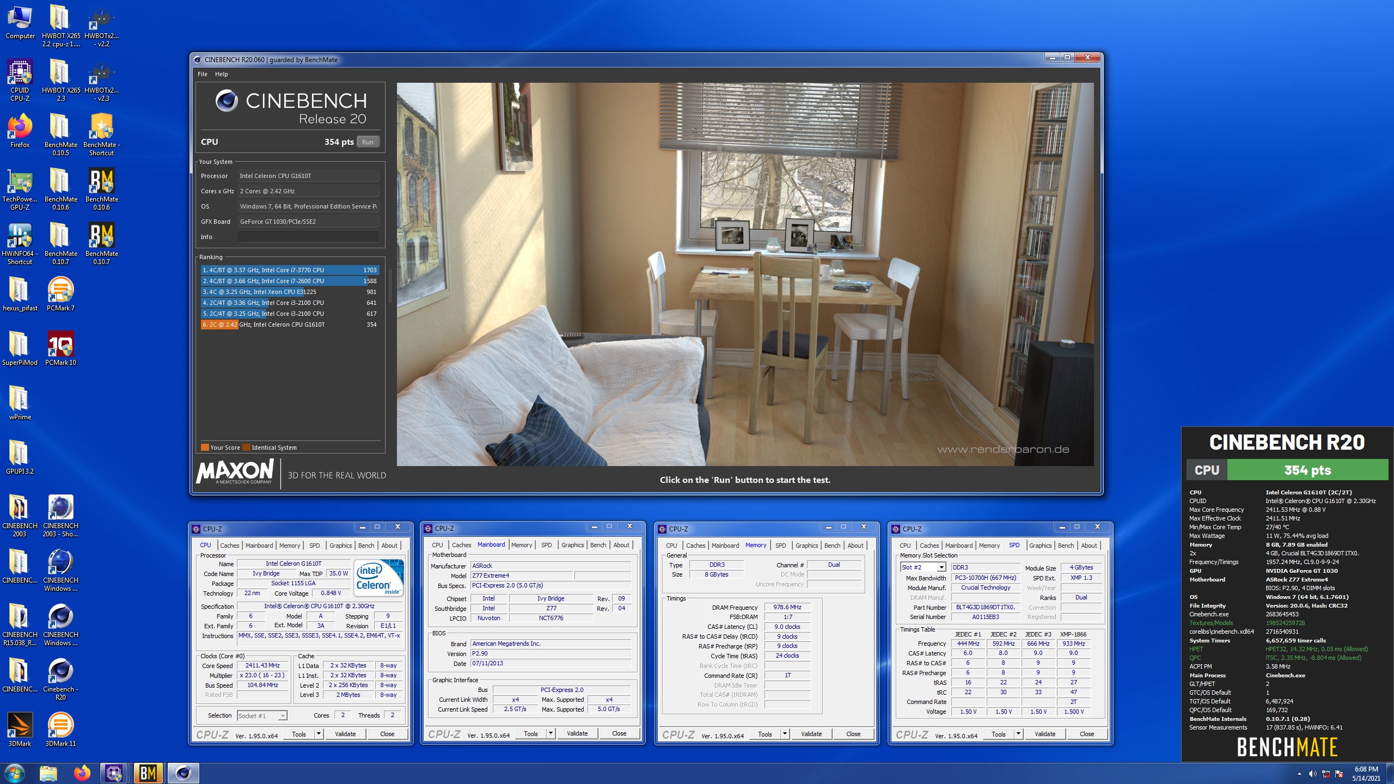Open the Computer desktop icon
1394x784 pixels.
click(x=20, y=23)
